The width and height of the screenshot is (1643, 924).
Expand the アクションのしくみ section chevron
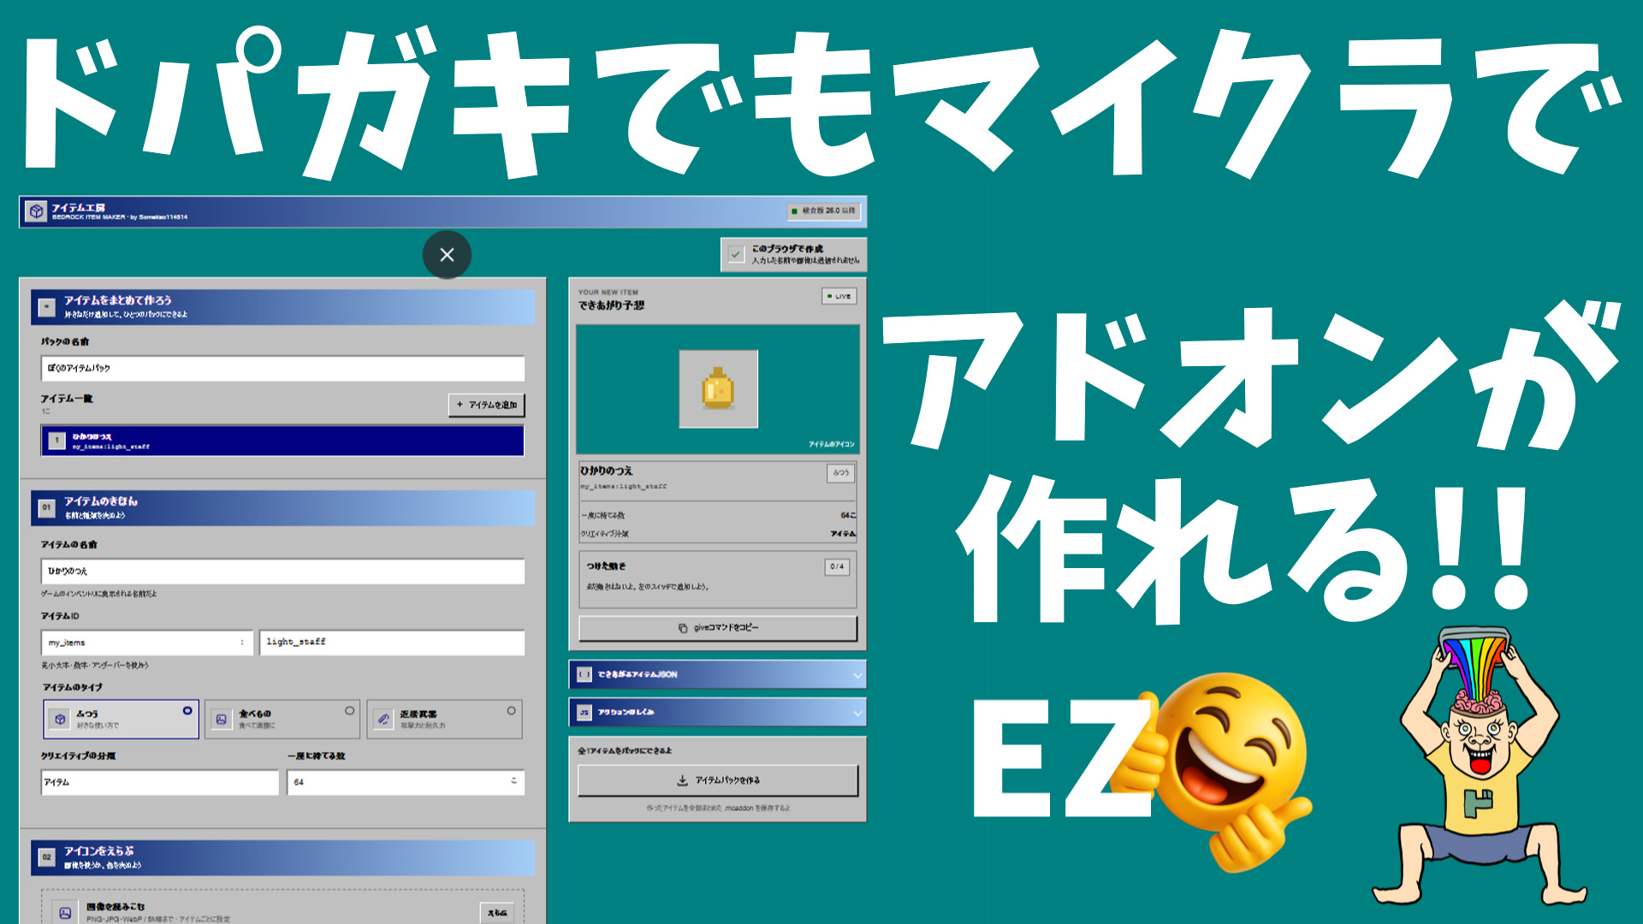tap(857, 713)
